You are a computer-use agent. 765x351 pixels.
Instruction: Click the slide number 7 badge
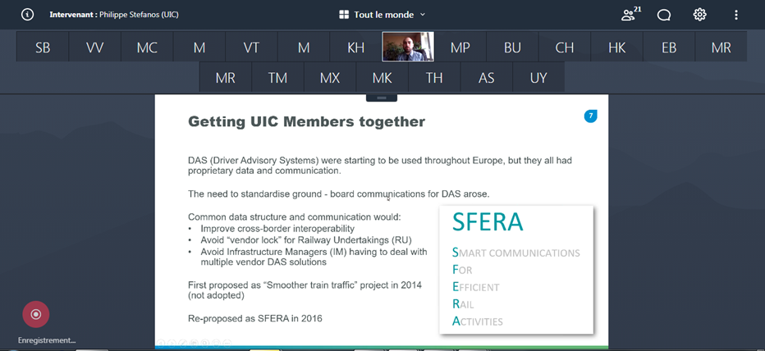590,116
